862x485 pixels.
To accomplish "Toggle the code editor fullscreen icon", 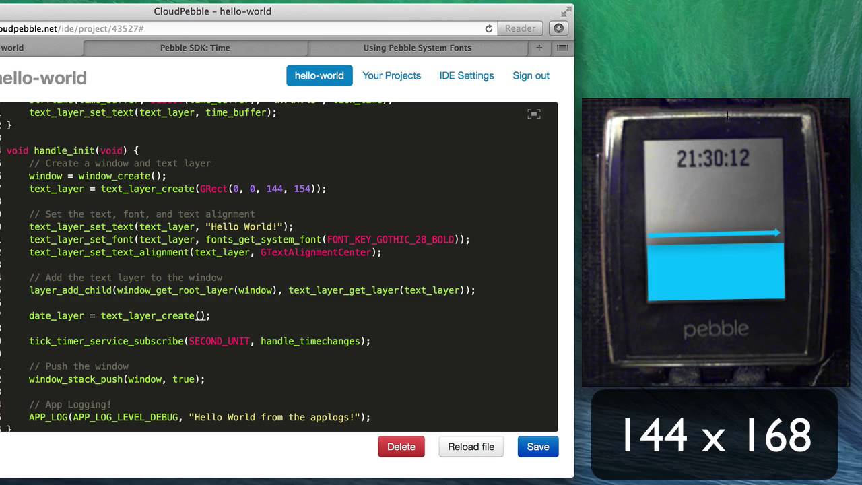I will 534,114.
